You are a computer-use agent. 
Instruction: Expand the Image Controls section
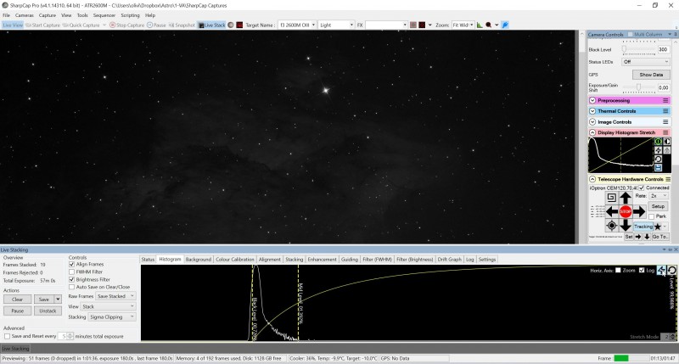tap(592, 122)
